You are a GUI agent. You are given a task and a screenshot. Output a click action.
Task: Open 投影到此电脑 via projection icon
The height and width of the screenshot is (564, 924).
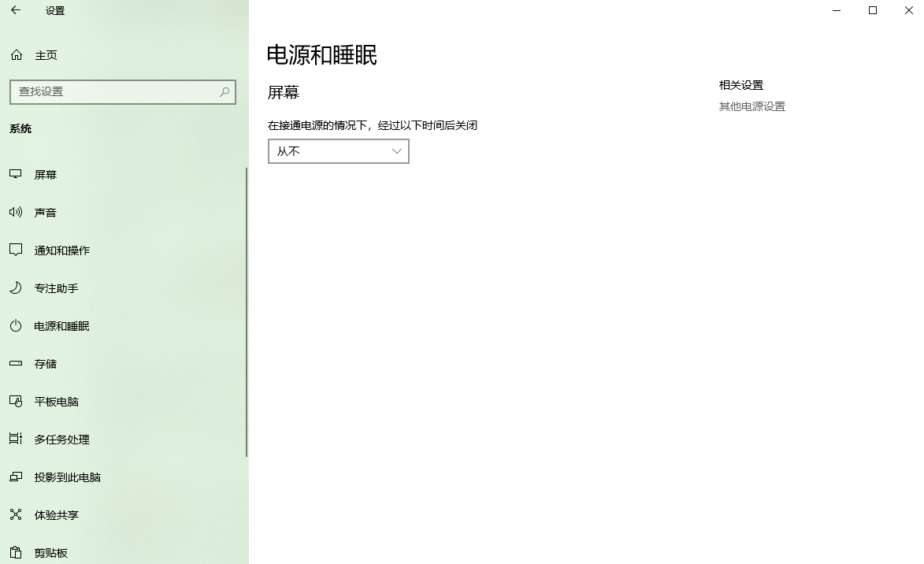coord(16,477)
